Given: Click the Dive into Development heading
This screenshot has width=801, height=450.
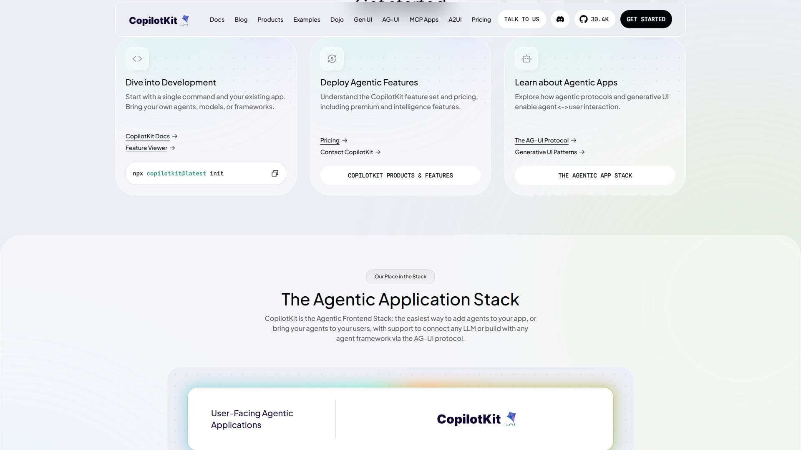Looking at the screenshot, I should pos(171,82).
